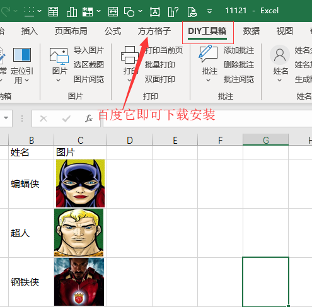Select column F header

click(220, 140)
